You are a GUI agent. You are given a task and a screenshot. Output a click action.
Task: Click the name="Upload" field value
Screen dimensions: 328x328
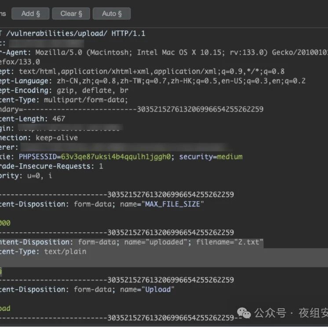point(158,290)
